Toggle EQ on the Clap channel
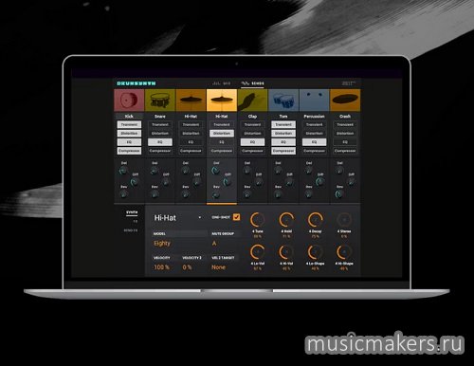The height and width of the screenshot is (366, 474). tap(252, 142)
